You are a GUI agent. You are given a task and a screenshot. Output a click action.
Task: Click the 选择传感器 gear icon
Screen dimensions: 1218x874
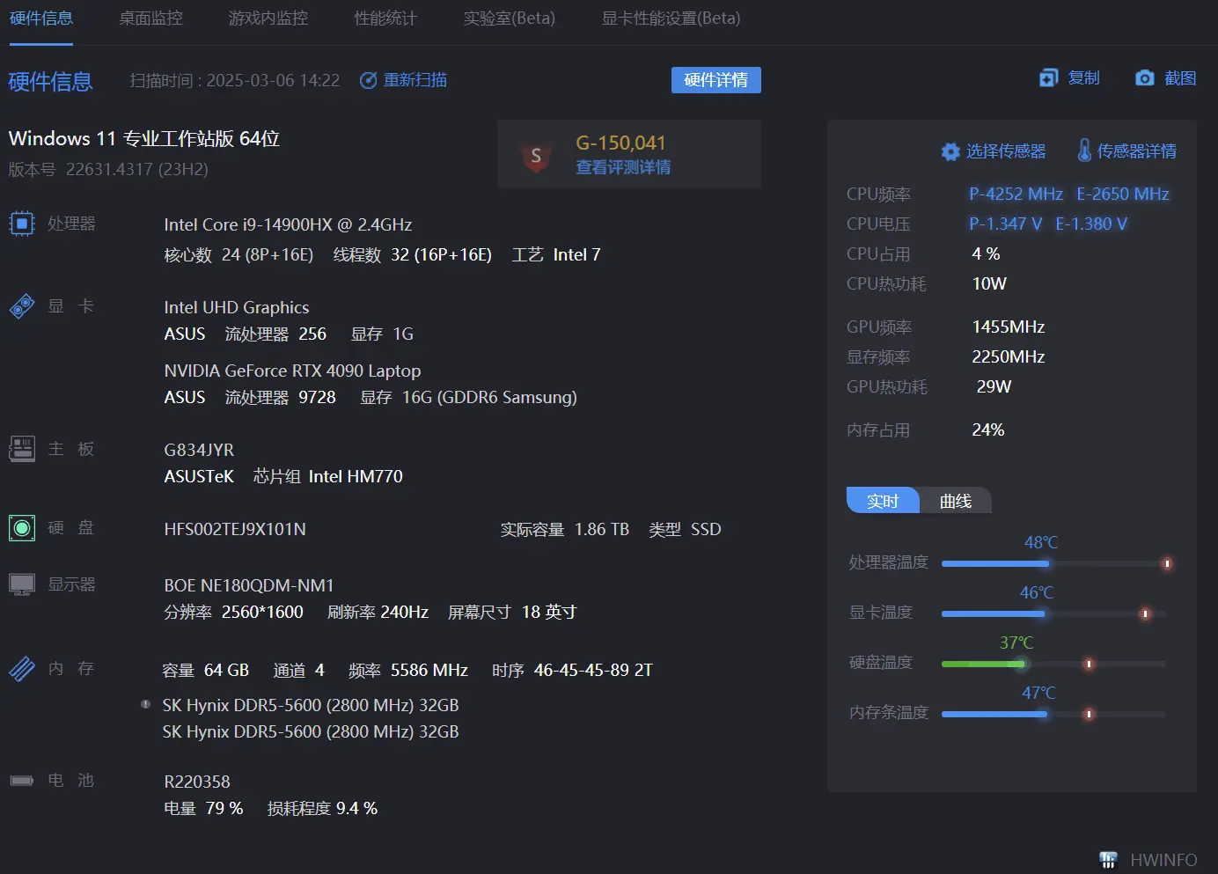[950, 151]
